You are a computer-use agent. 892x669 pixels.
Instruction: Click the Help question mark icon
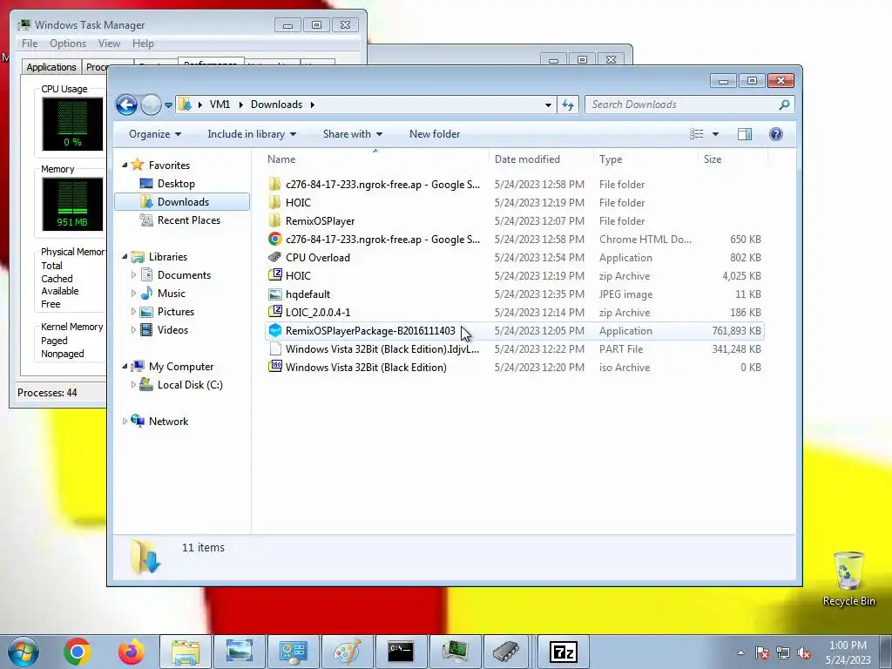776,134
